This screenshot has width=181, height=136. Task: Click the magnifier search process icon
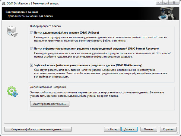pyautogui.click(x=12, y=33)
